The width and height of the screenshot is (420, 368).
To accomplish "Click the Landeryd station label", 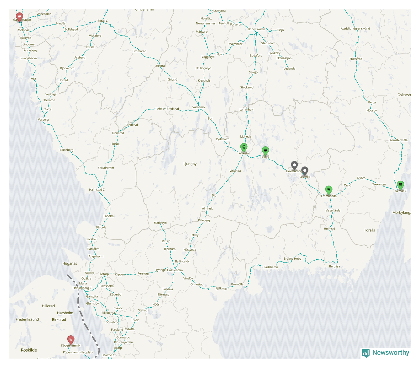I will click(132, 125).
